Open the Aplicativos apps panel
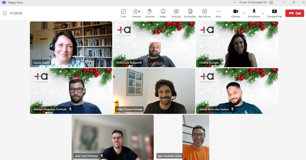The width and height of the screenshot is (306, 160). (205, 13)
